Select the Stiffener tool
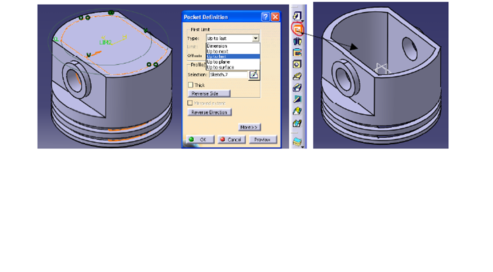 pyautogui.click(x=297, y=98)
